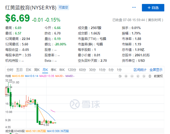Click the 市净率 value 1.88
The image size is (170, 134).
138,39
